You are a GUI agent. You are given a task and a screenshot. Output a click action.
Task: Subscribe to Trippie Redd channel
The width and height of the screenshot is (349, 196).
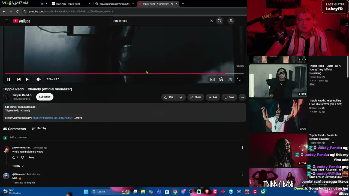tap(45, 97)
